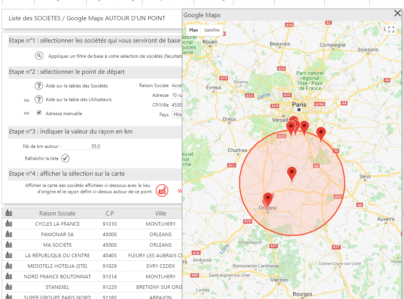Sort by the C.P column header

click(110, 214)
